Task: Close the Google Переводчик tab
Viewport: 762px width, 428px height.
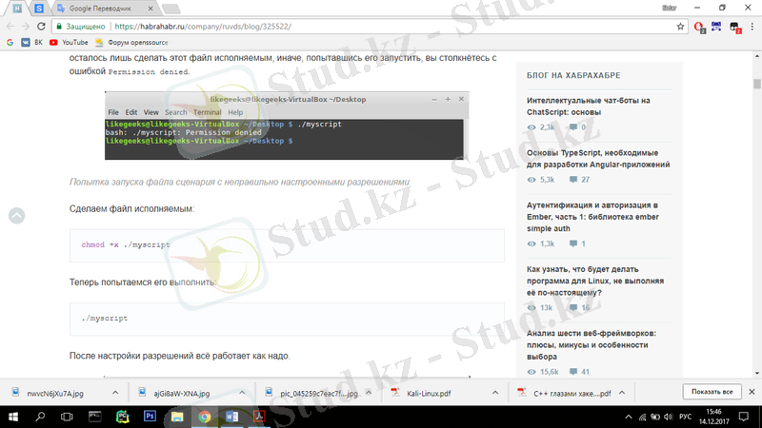Action: [x=150, y=9]
